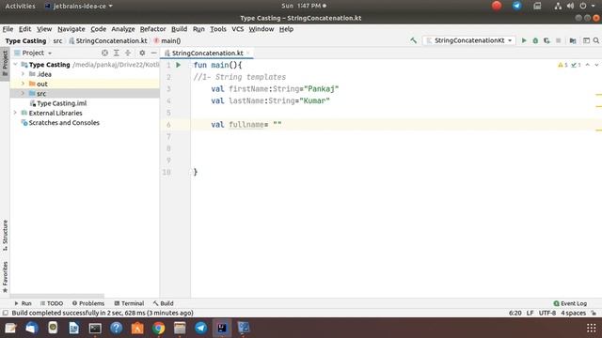Image resolution: width=602 pixels, height=338 pixels.
Task: Click the Search Everywhere magnifier icon
Action: point(595,40)
